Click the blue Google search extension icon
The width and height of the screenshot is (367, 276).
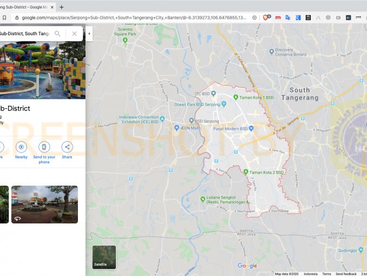(x=298, y=17)
